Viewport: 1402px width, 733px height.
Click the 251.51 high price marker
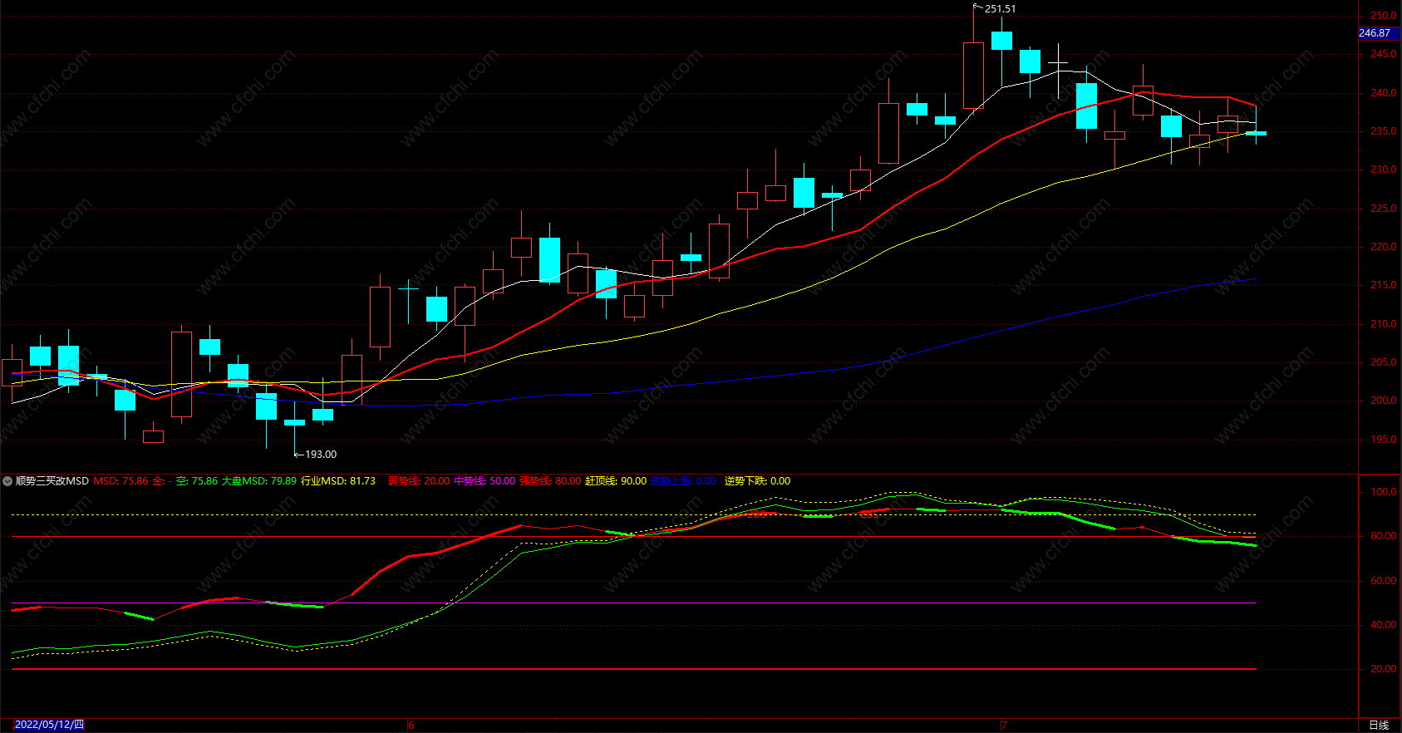click(1000, 9)
